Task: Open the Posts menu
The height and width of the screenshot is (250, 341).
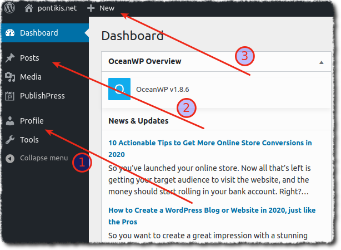Action: [x=29, y=58]
